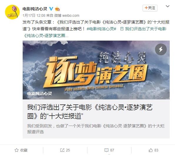This screenshot has height=155, width=175.
Task: Click the 1月17日 12:08 timestamp
Action: click(34, 15)
